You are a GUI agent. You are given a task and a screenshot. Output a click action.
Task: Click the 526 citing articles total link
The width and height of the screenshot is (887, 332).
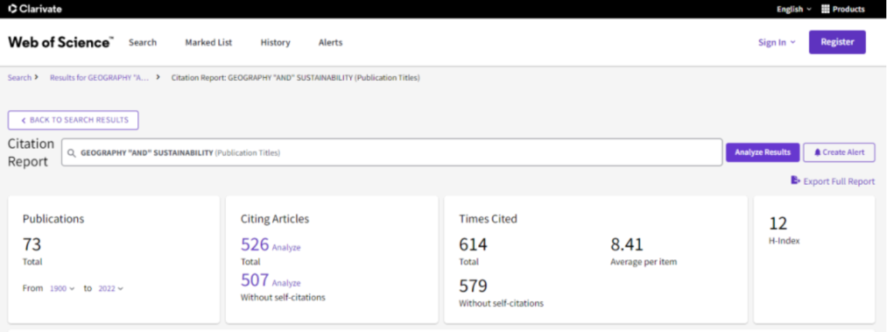click(255, 244)
